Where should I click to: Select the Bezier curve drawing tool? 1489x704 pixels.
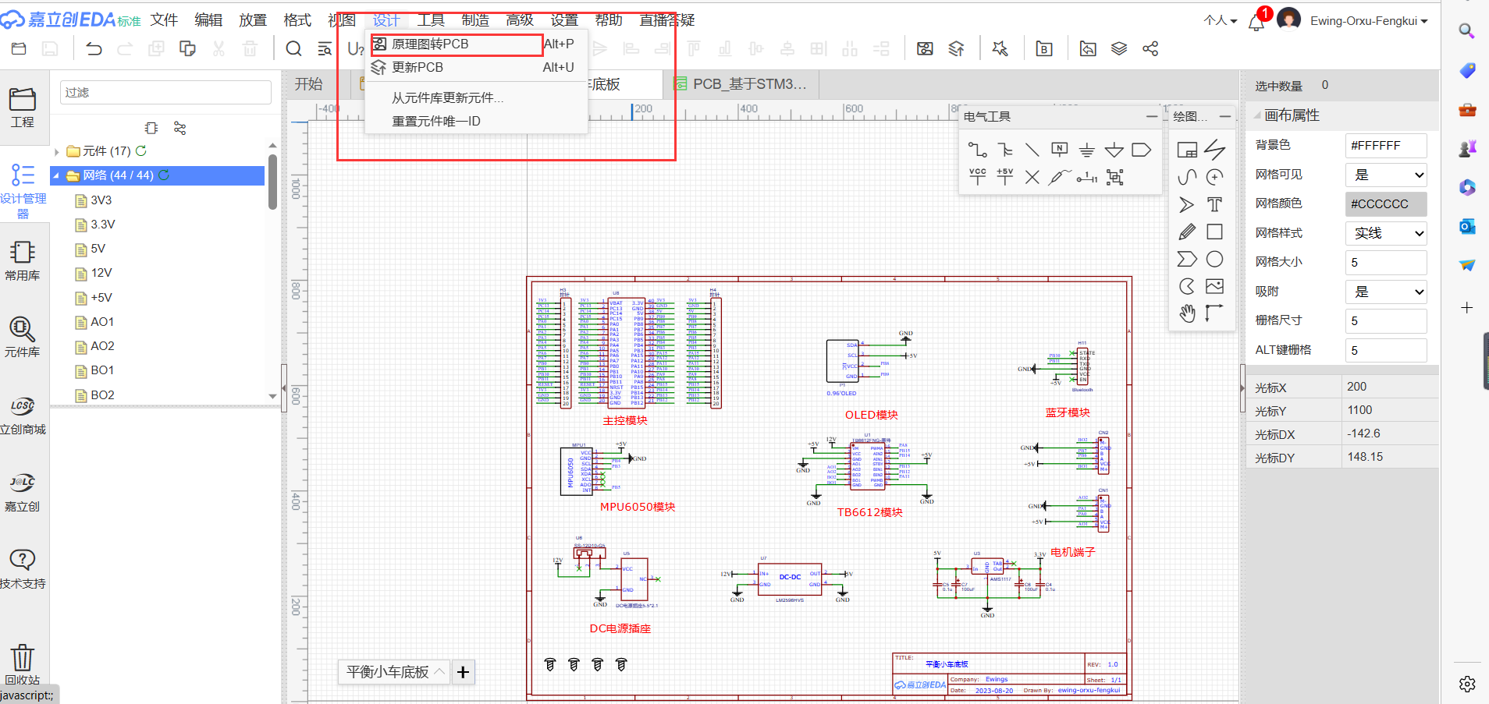[1187, 177]
